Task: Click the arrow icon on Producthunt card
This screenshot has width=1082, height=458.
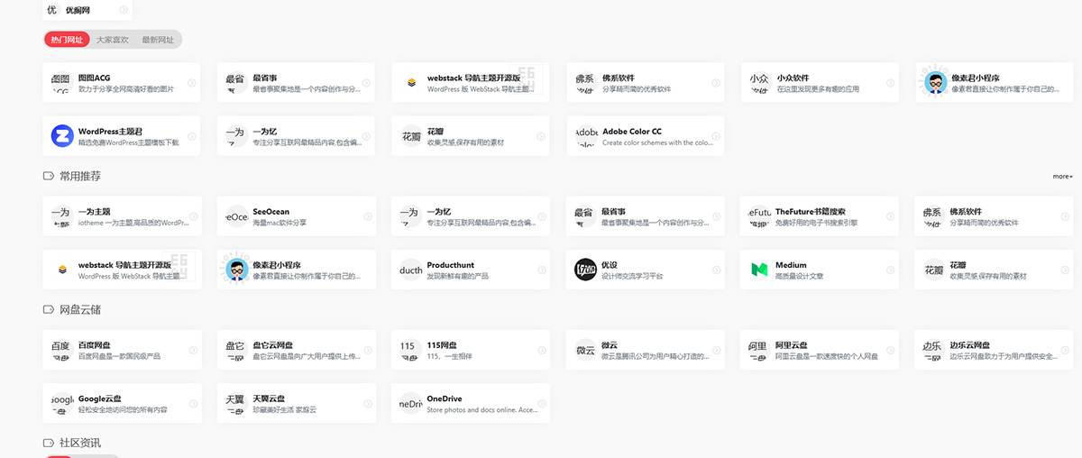Action: 541,270
